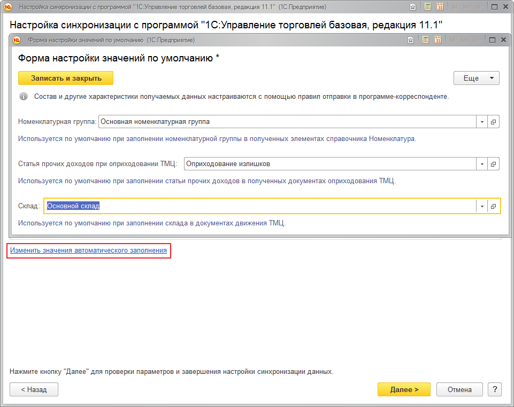514x407 pixels.
Task: Open the calculator from the main window title bar
Action: 427,7
